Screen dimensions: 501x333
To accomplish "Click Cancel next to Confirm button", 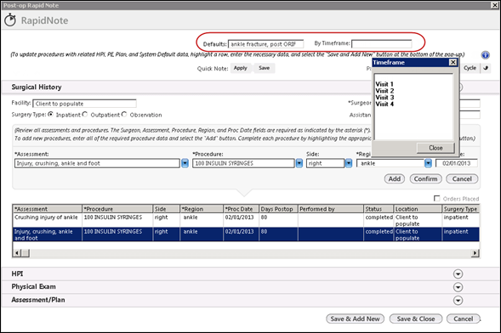I will 462,179.
